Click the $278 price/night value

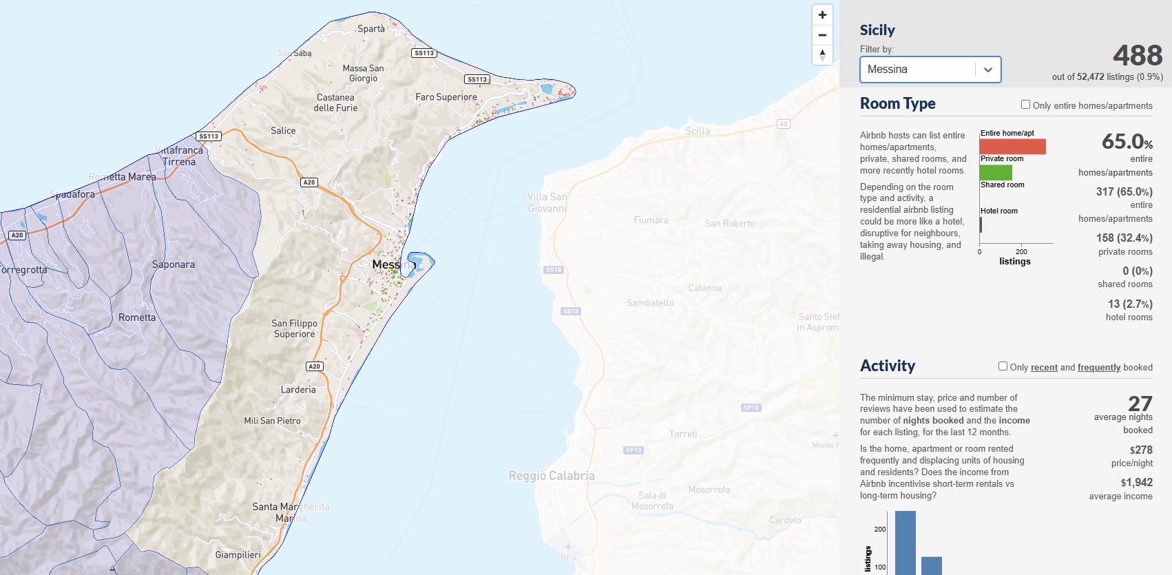pyautogui.click(x=1141, y=450)
